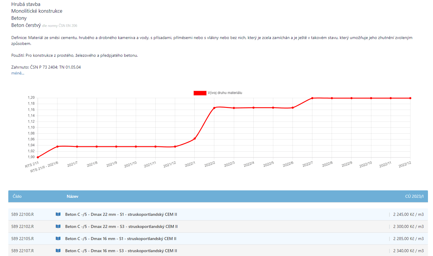Toggle the red Vývoj druhu materiálu legend swatch
This screenshot has height=256, width=433.
click(200, 93)
